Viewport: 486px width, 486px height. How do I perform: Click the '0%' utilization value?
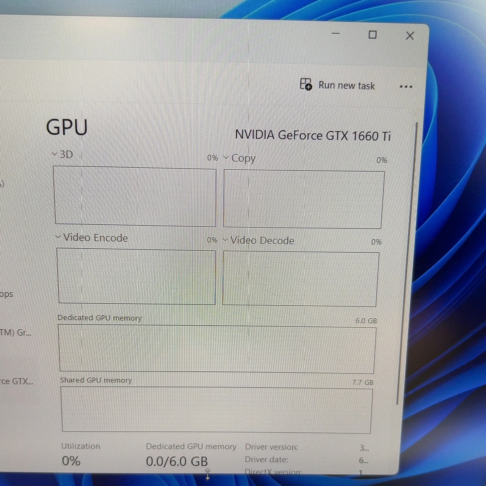coord(71,461)
